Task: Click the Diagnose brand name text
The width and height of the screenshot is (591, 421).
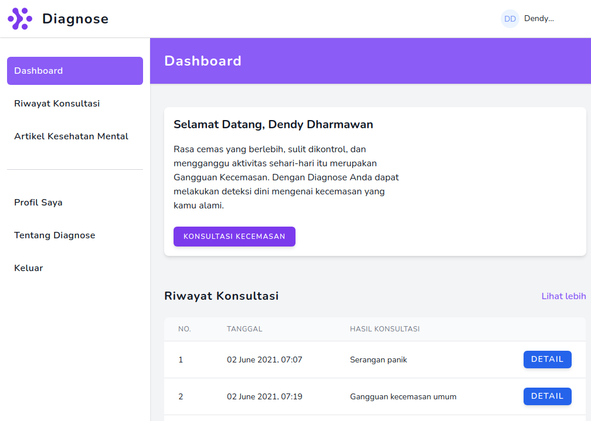Action: click(x=75, y=19)
